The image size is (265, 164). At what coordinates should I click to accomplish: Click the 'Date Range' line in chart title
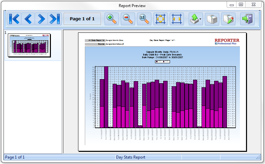coord(162,57)
